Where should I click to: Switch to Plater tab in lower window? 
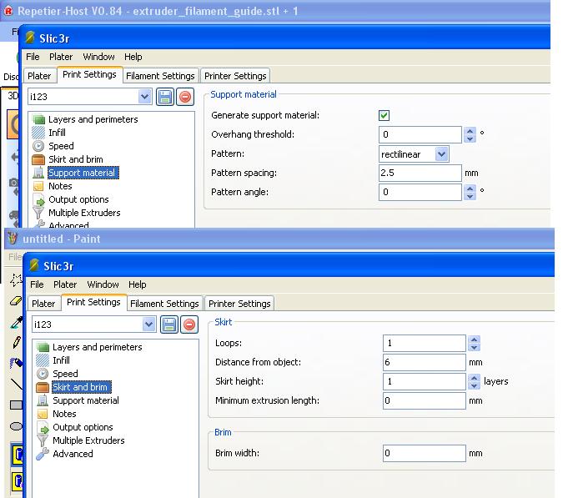coord(43,304)
